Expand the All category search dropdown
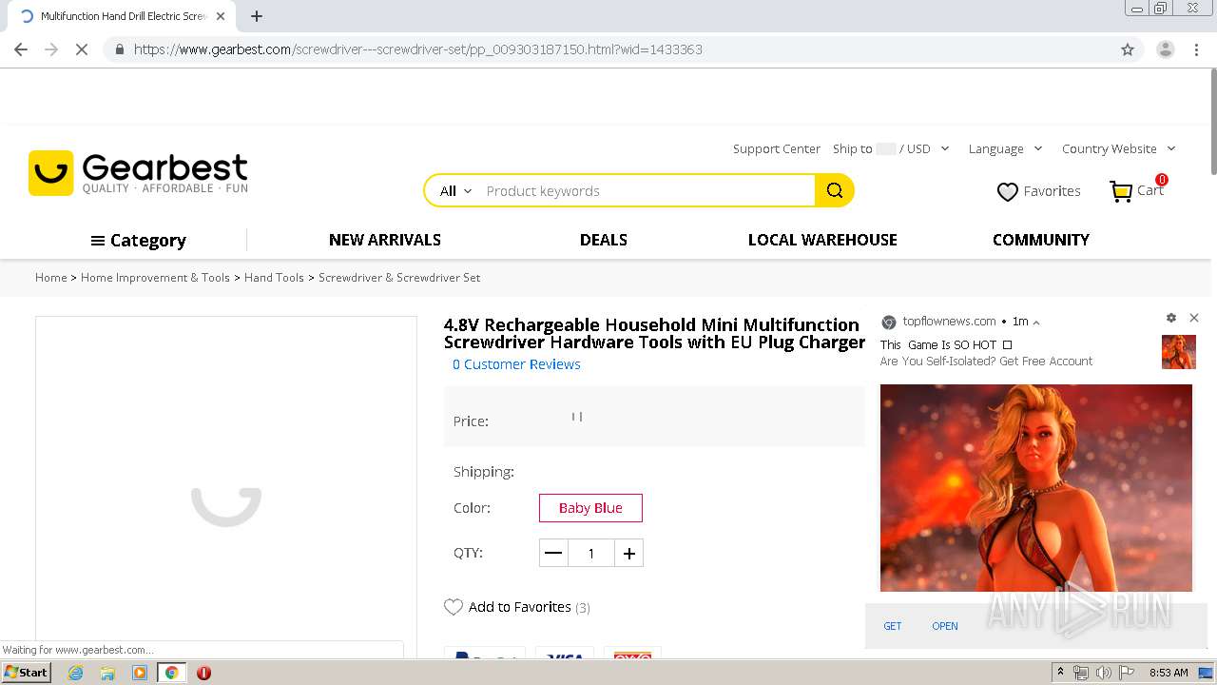The height and width of the screenshot is (685, 1217). coord(455,190)
